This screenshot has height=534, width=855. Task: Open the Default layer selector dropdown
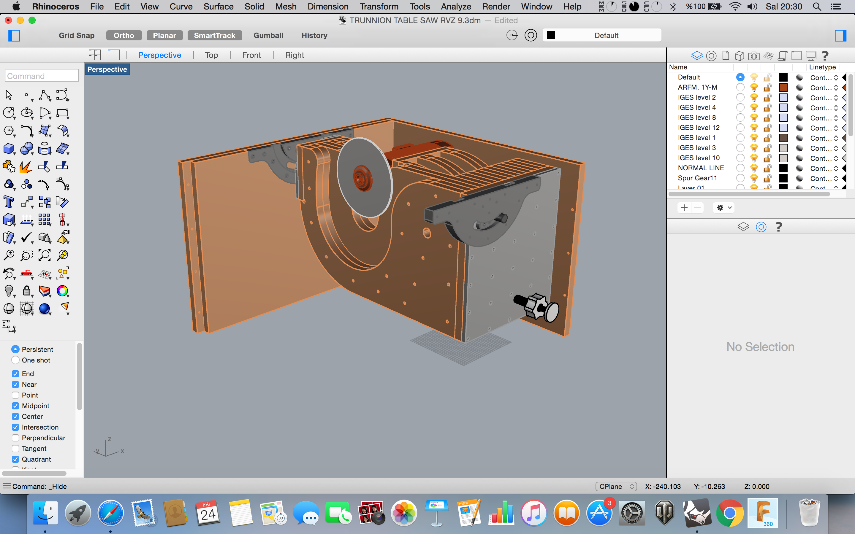(602, 35)
